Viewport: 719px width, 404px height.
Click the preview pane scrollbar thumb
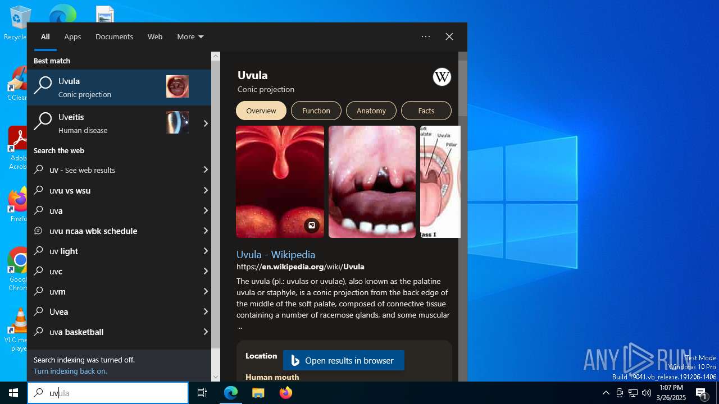pos(463,89)
